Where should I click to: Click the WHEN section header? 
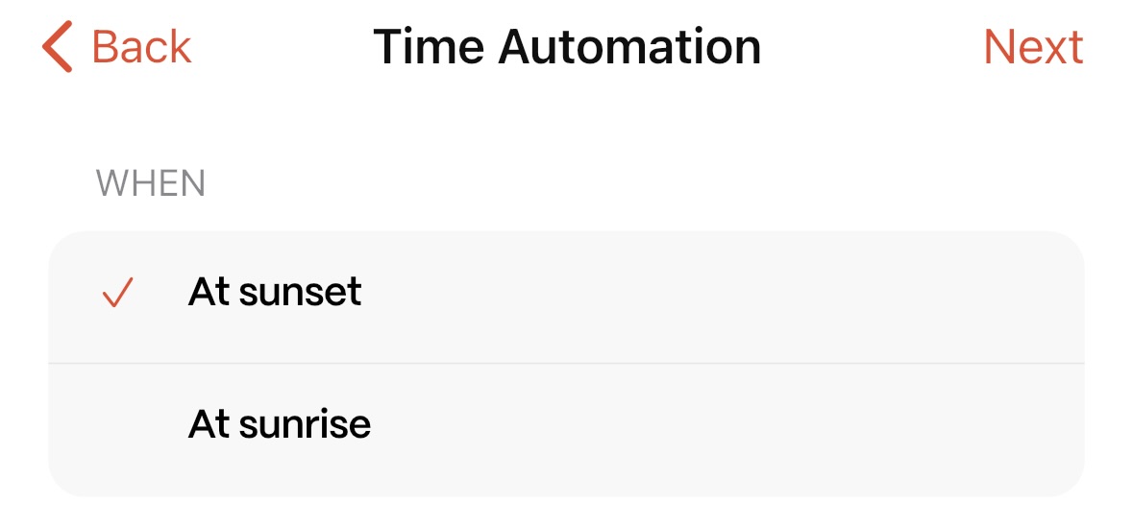coord(151,183)
